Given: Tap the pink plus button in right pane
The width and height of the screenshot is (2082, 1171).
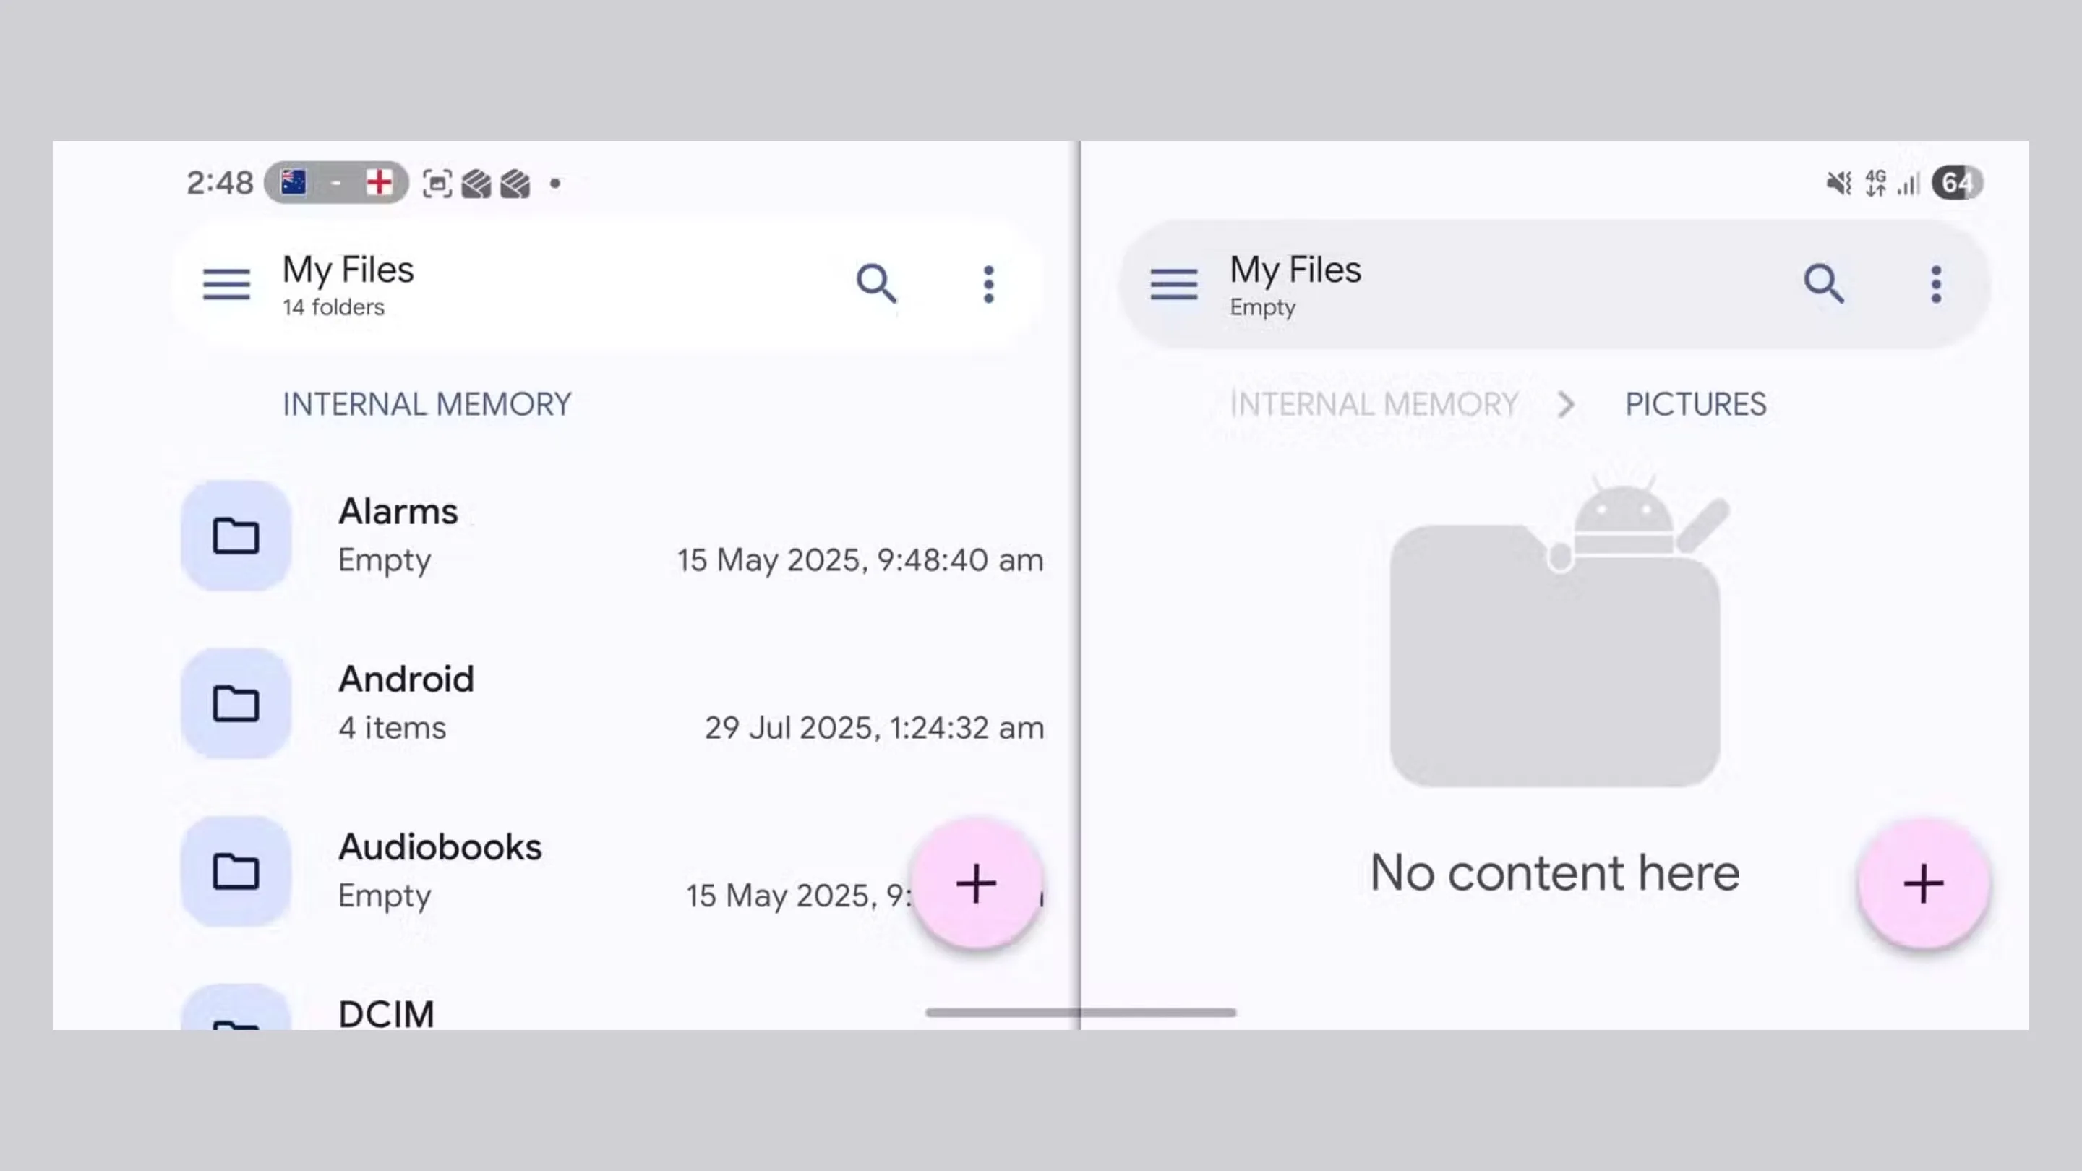Looking at the screenshot, I should [x=1924, y=883].
